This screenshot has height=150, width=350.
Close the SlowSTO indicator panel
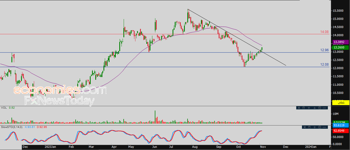305,127
